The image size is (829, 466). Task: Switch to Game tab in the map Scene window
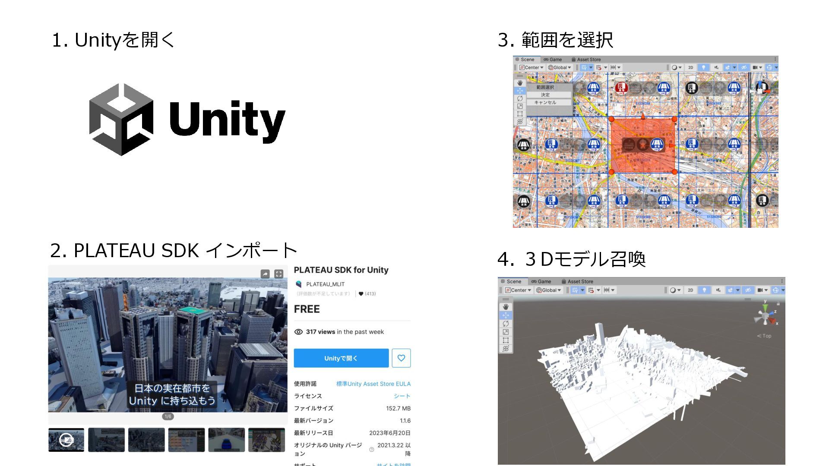click(x=553, y=60)
